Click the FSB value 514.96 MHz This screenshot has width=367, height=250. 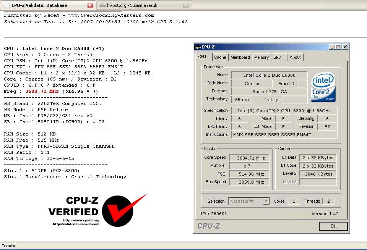pos(249,174)
